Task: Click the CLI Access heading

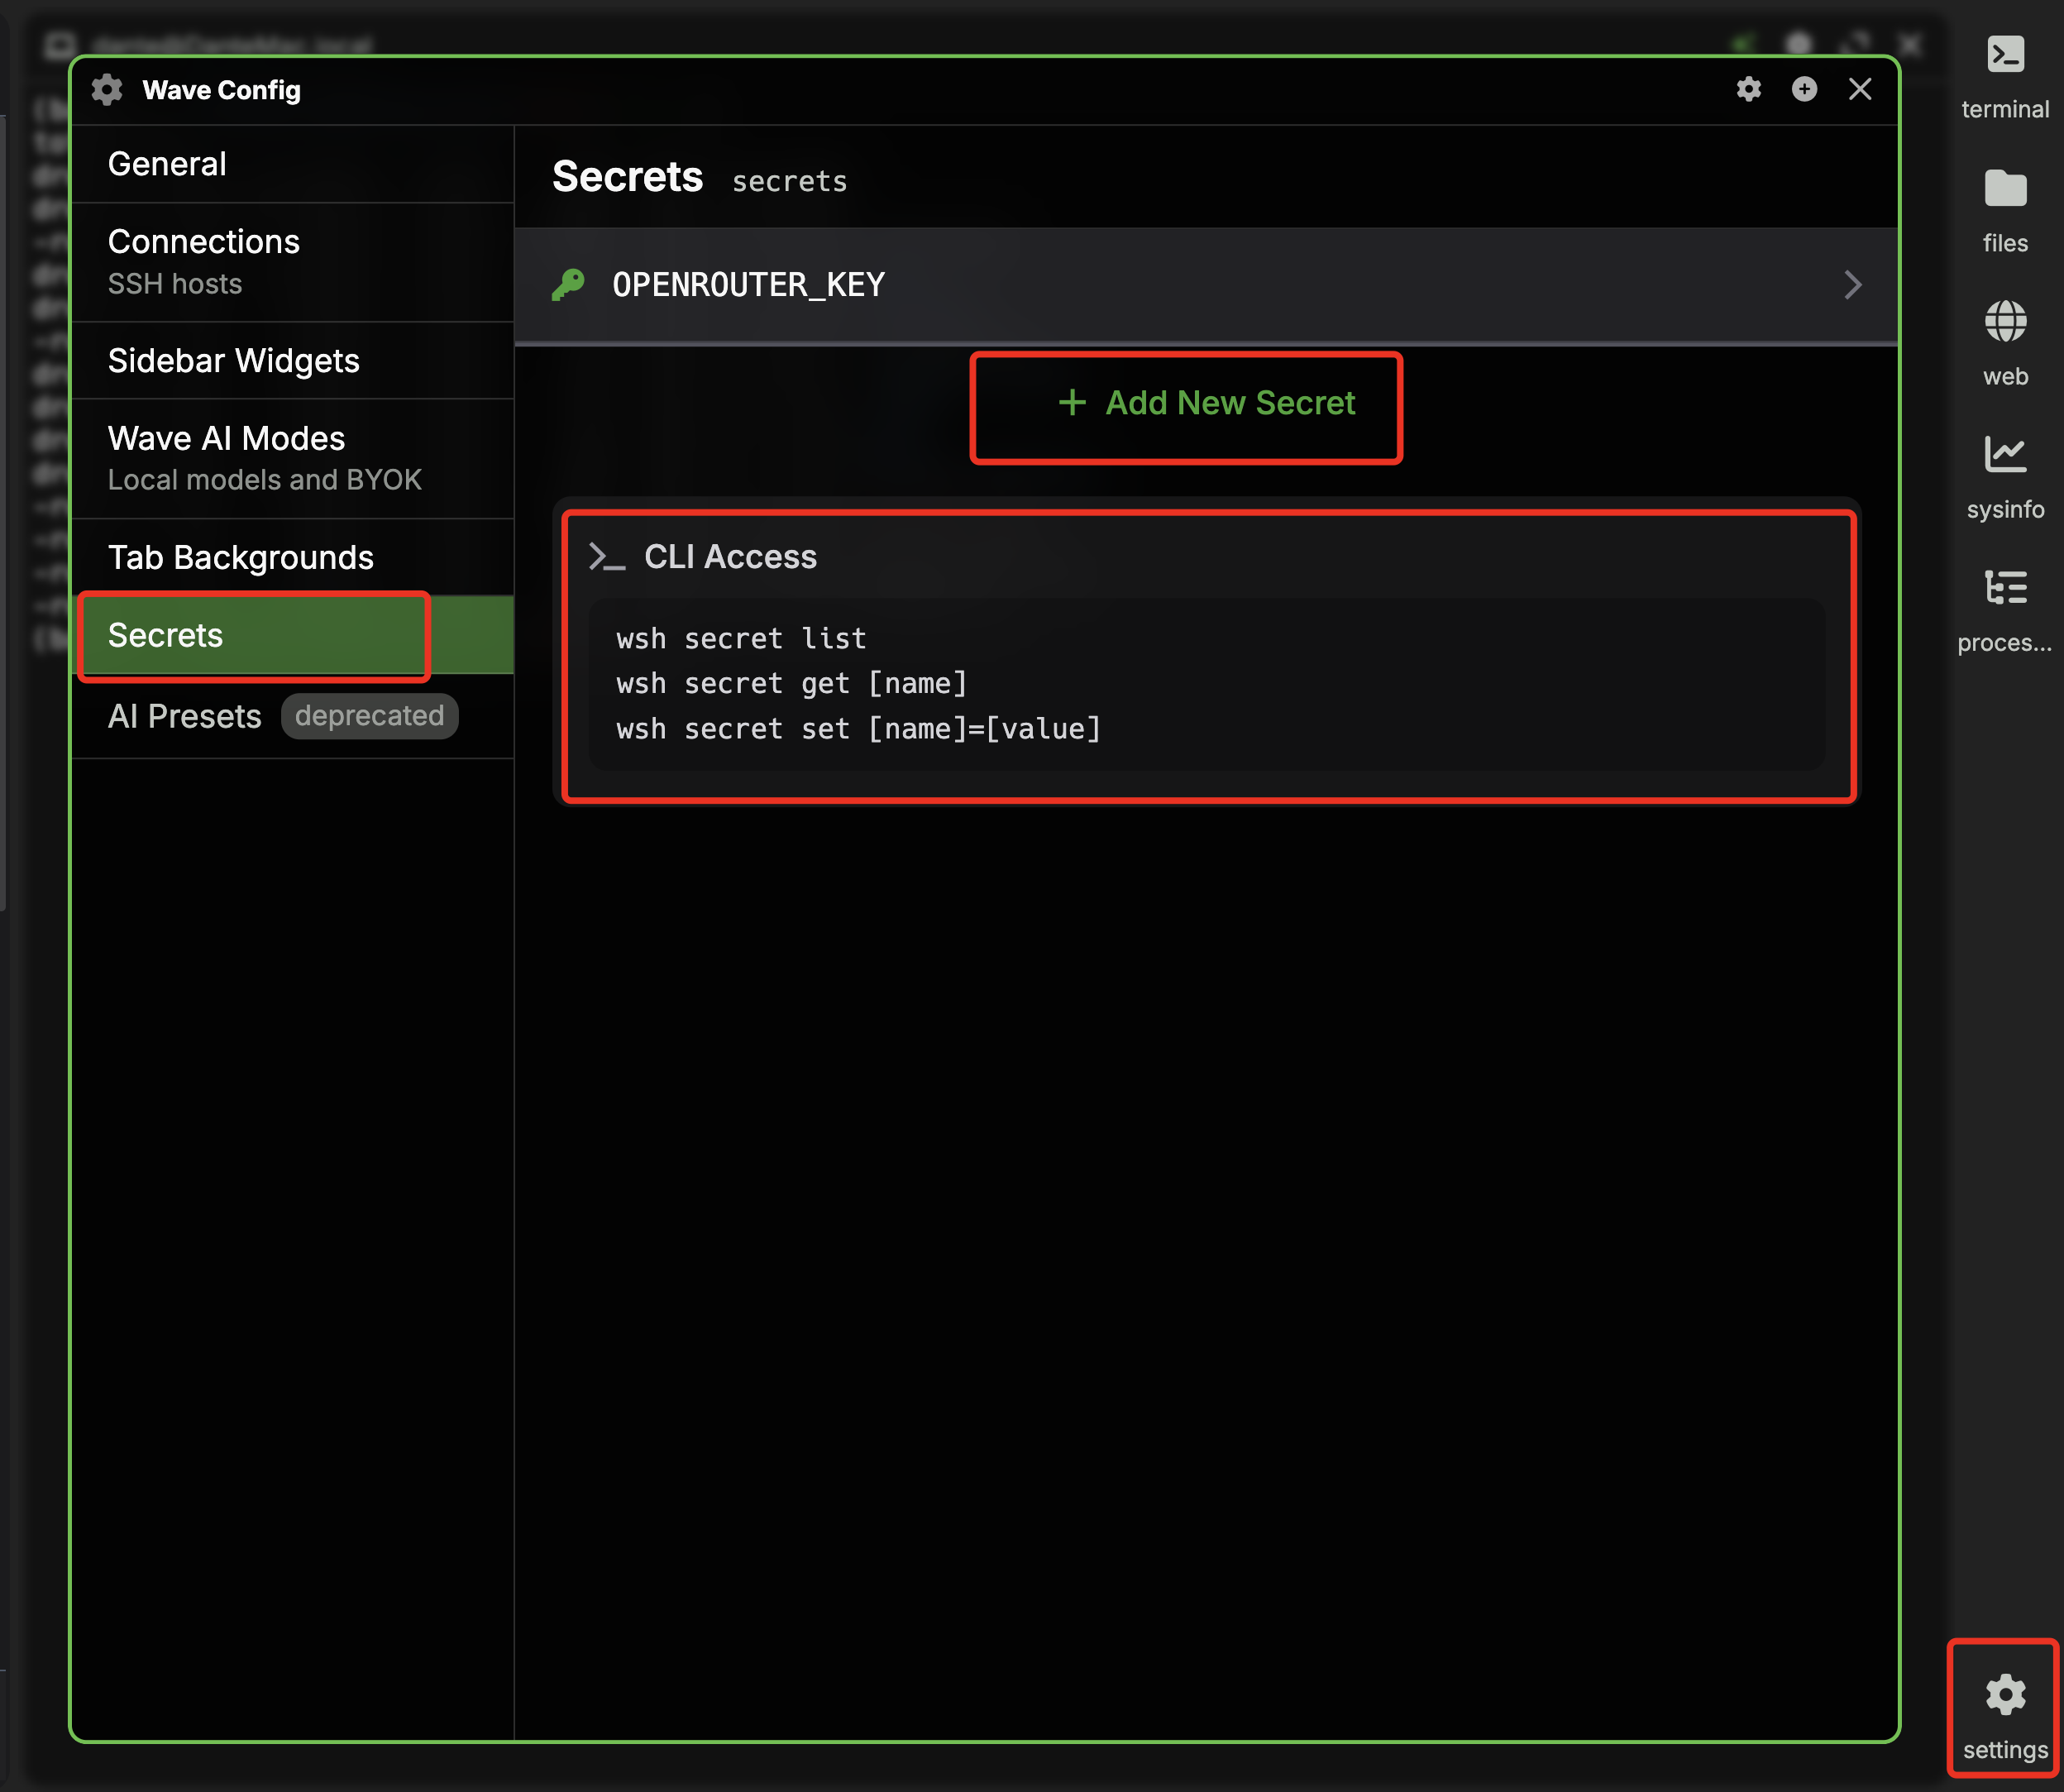Action: tap(730, 557)
